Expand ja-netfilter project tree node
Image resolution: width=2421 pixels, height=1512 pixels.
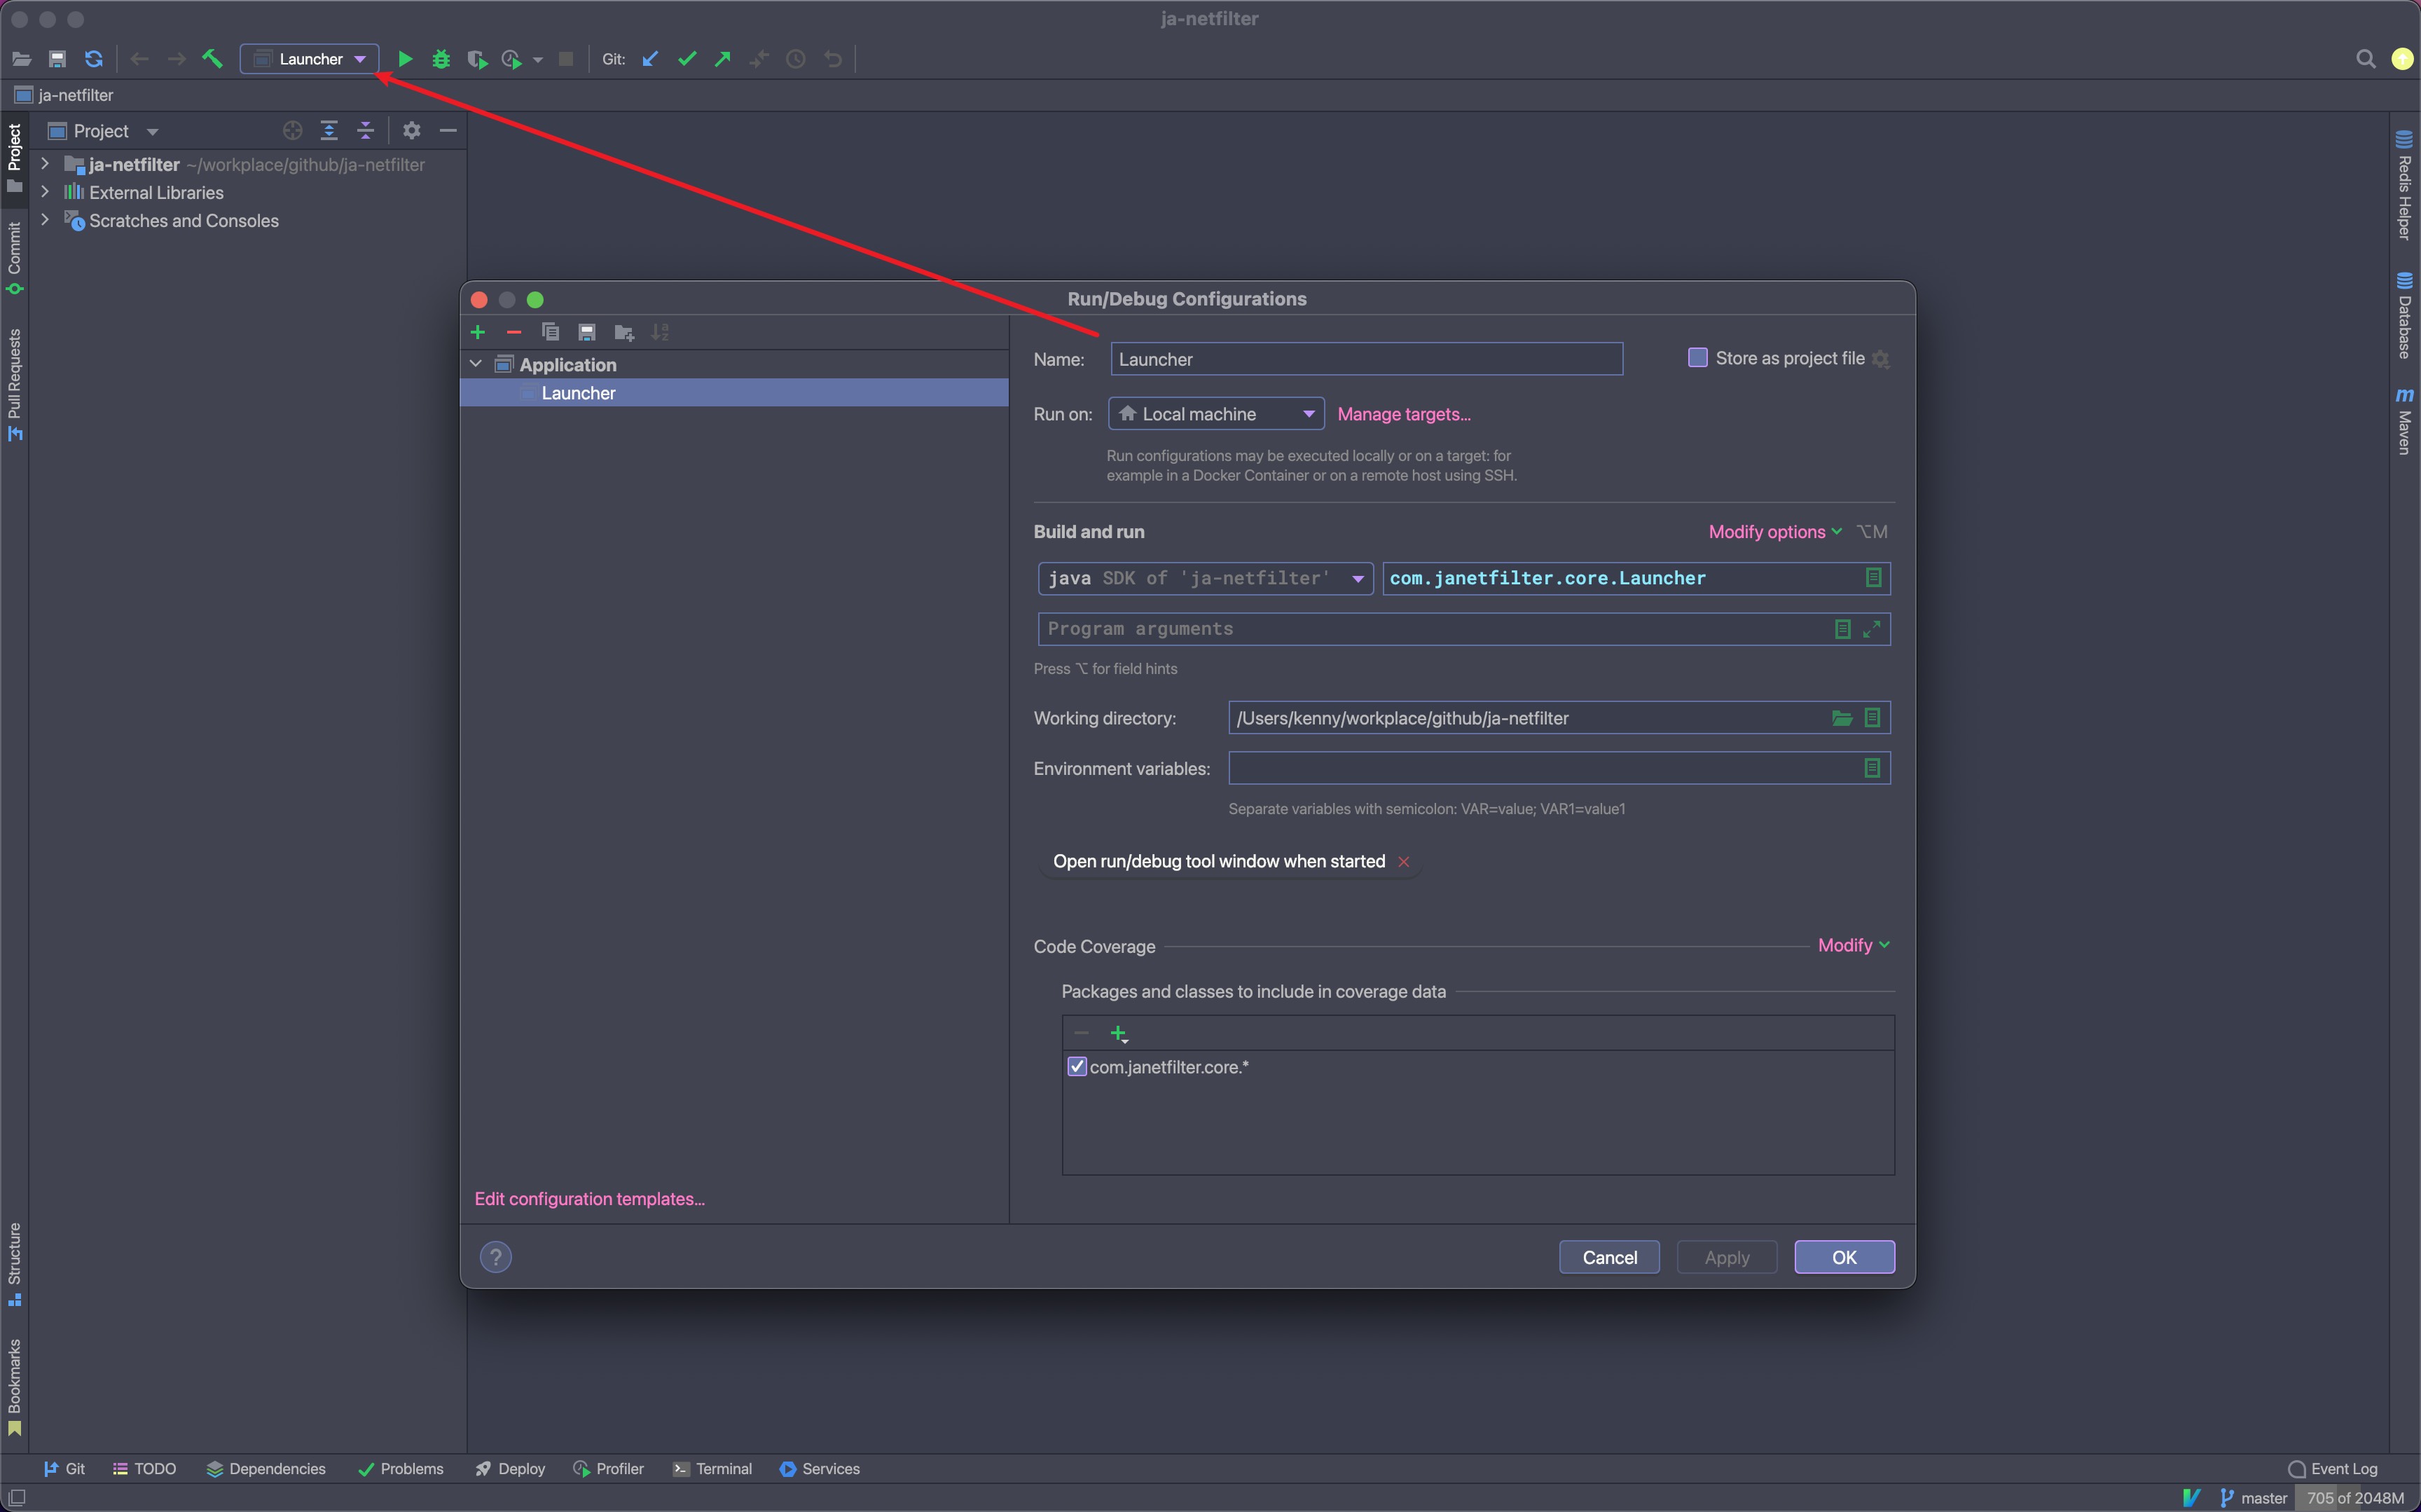(45, 163)
